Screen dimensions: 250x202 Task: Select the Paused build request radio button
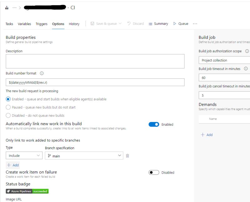(8, 108)
